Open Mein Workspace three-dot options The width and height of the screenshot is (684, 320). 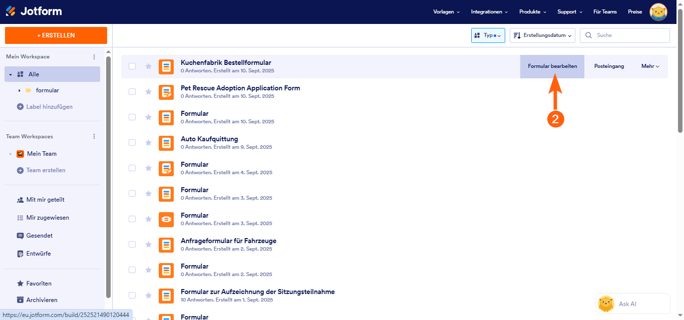[x=94, y=57]
